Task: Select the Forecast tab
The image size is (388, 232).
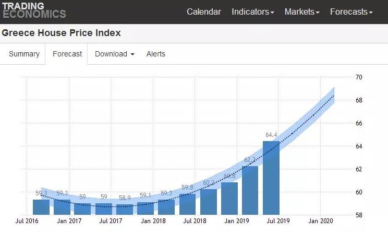Action: click(67, 54)
